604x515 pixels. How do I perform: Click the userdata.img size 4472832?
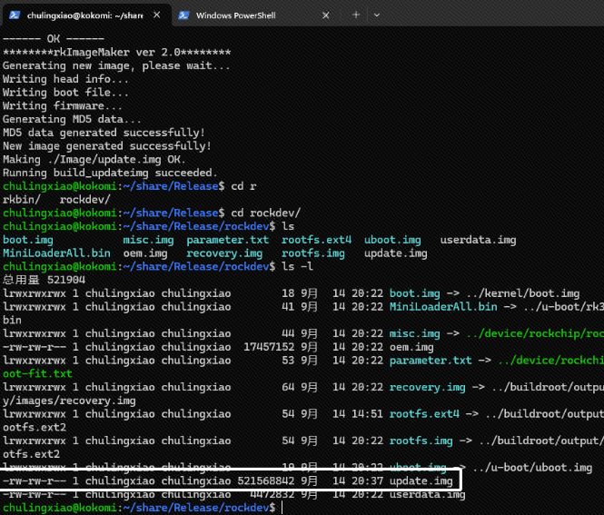coord(272,494)
